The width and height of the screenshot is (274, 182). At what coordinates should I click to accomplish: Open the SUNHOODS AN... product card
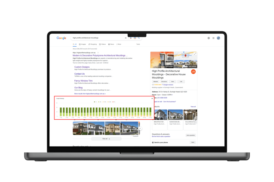(x=175, y=120)
